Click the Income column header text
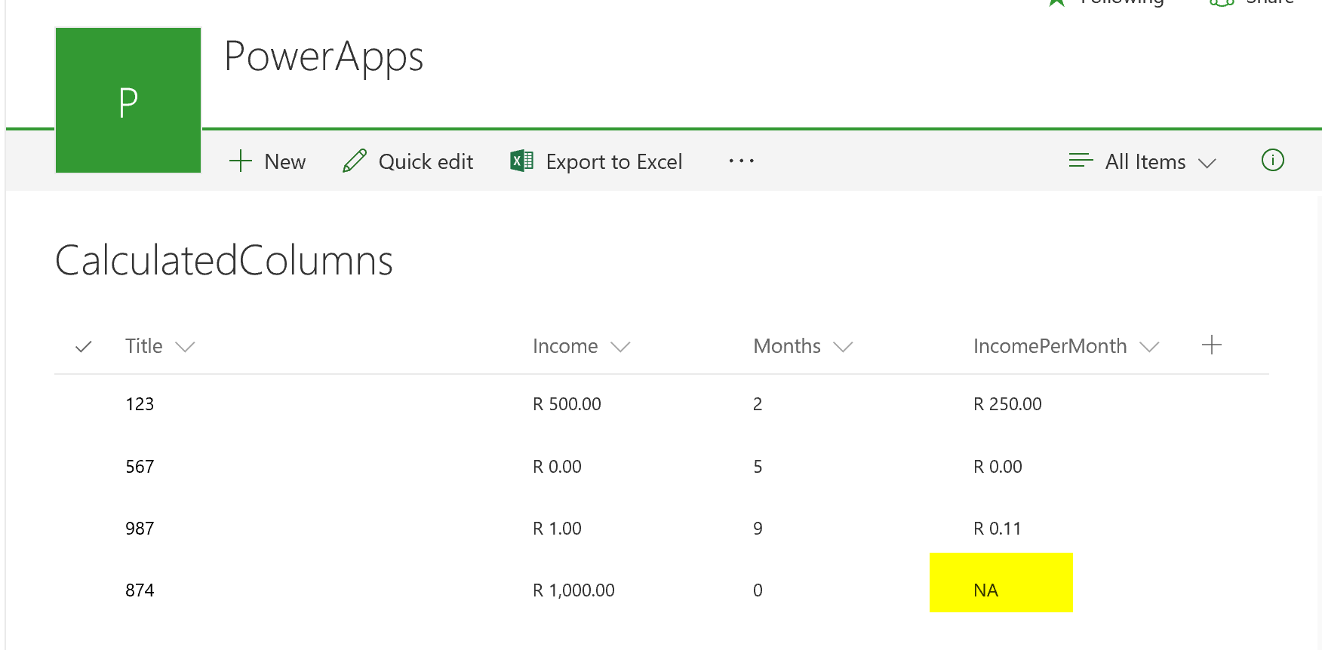This screenshot has width=1322, height=650. click(x=565, y=346)
